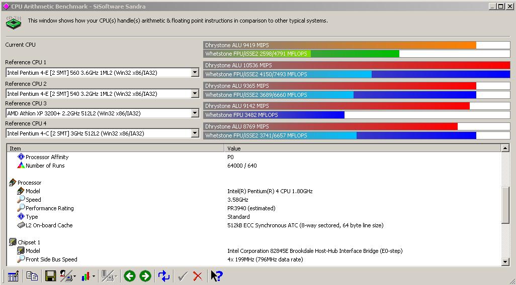Click the user and computer toolbar icon

click(66, 276)
